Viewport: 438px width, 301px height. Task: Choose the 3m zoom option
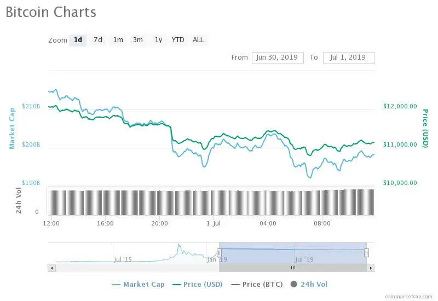click(138, 40)
